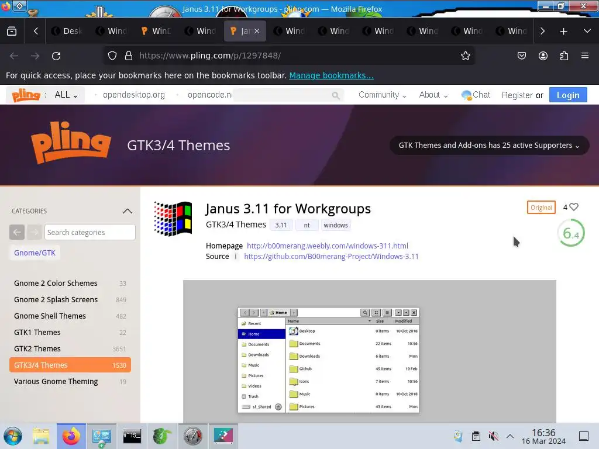The width and height of the screenshot is (599, 449).
Task: Open terminal icon on taskbar
Action: click(x=132, y=436)
